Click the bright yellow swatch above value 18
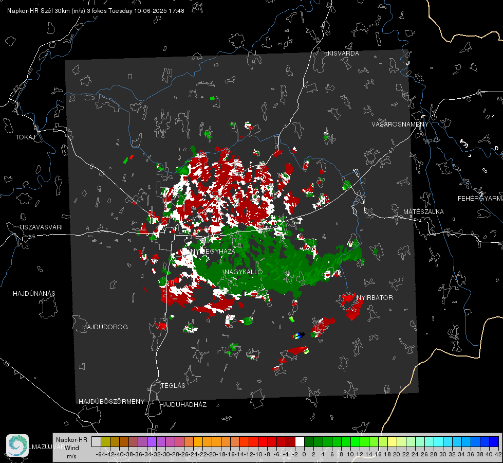The height and width of the screenshot is (463, 503). click(x=393, y=441)
